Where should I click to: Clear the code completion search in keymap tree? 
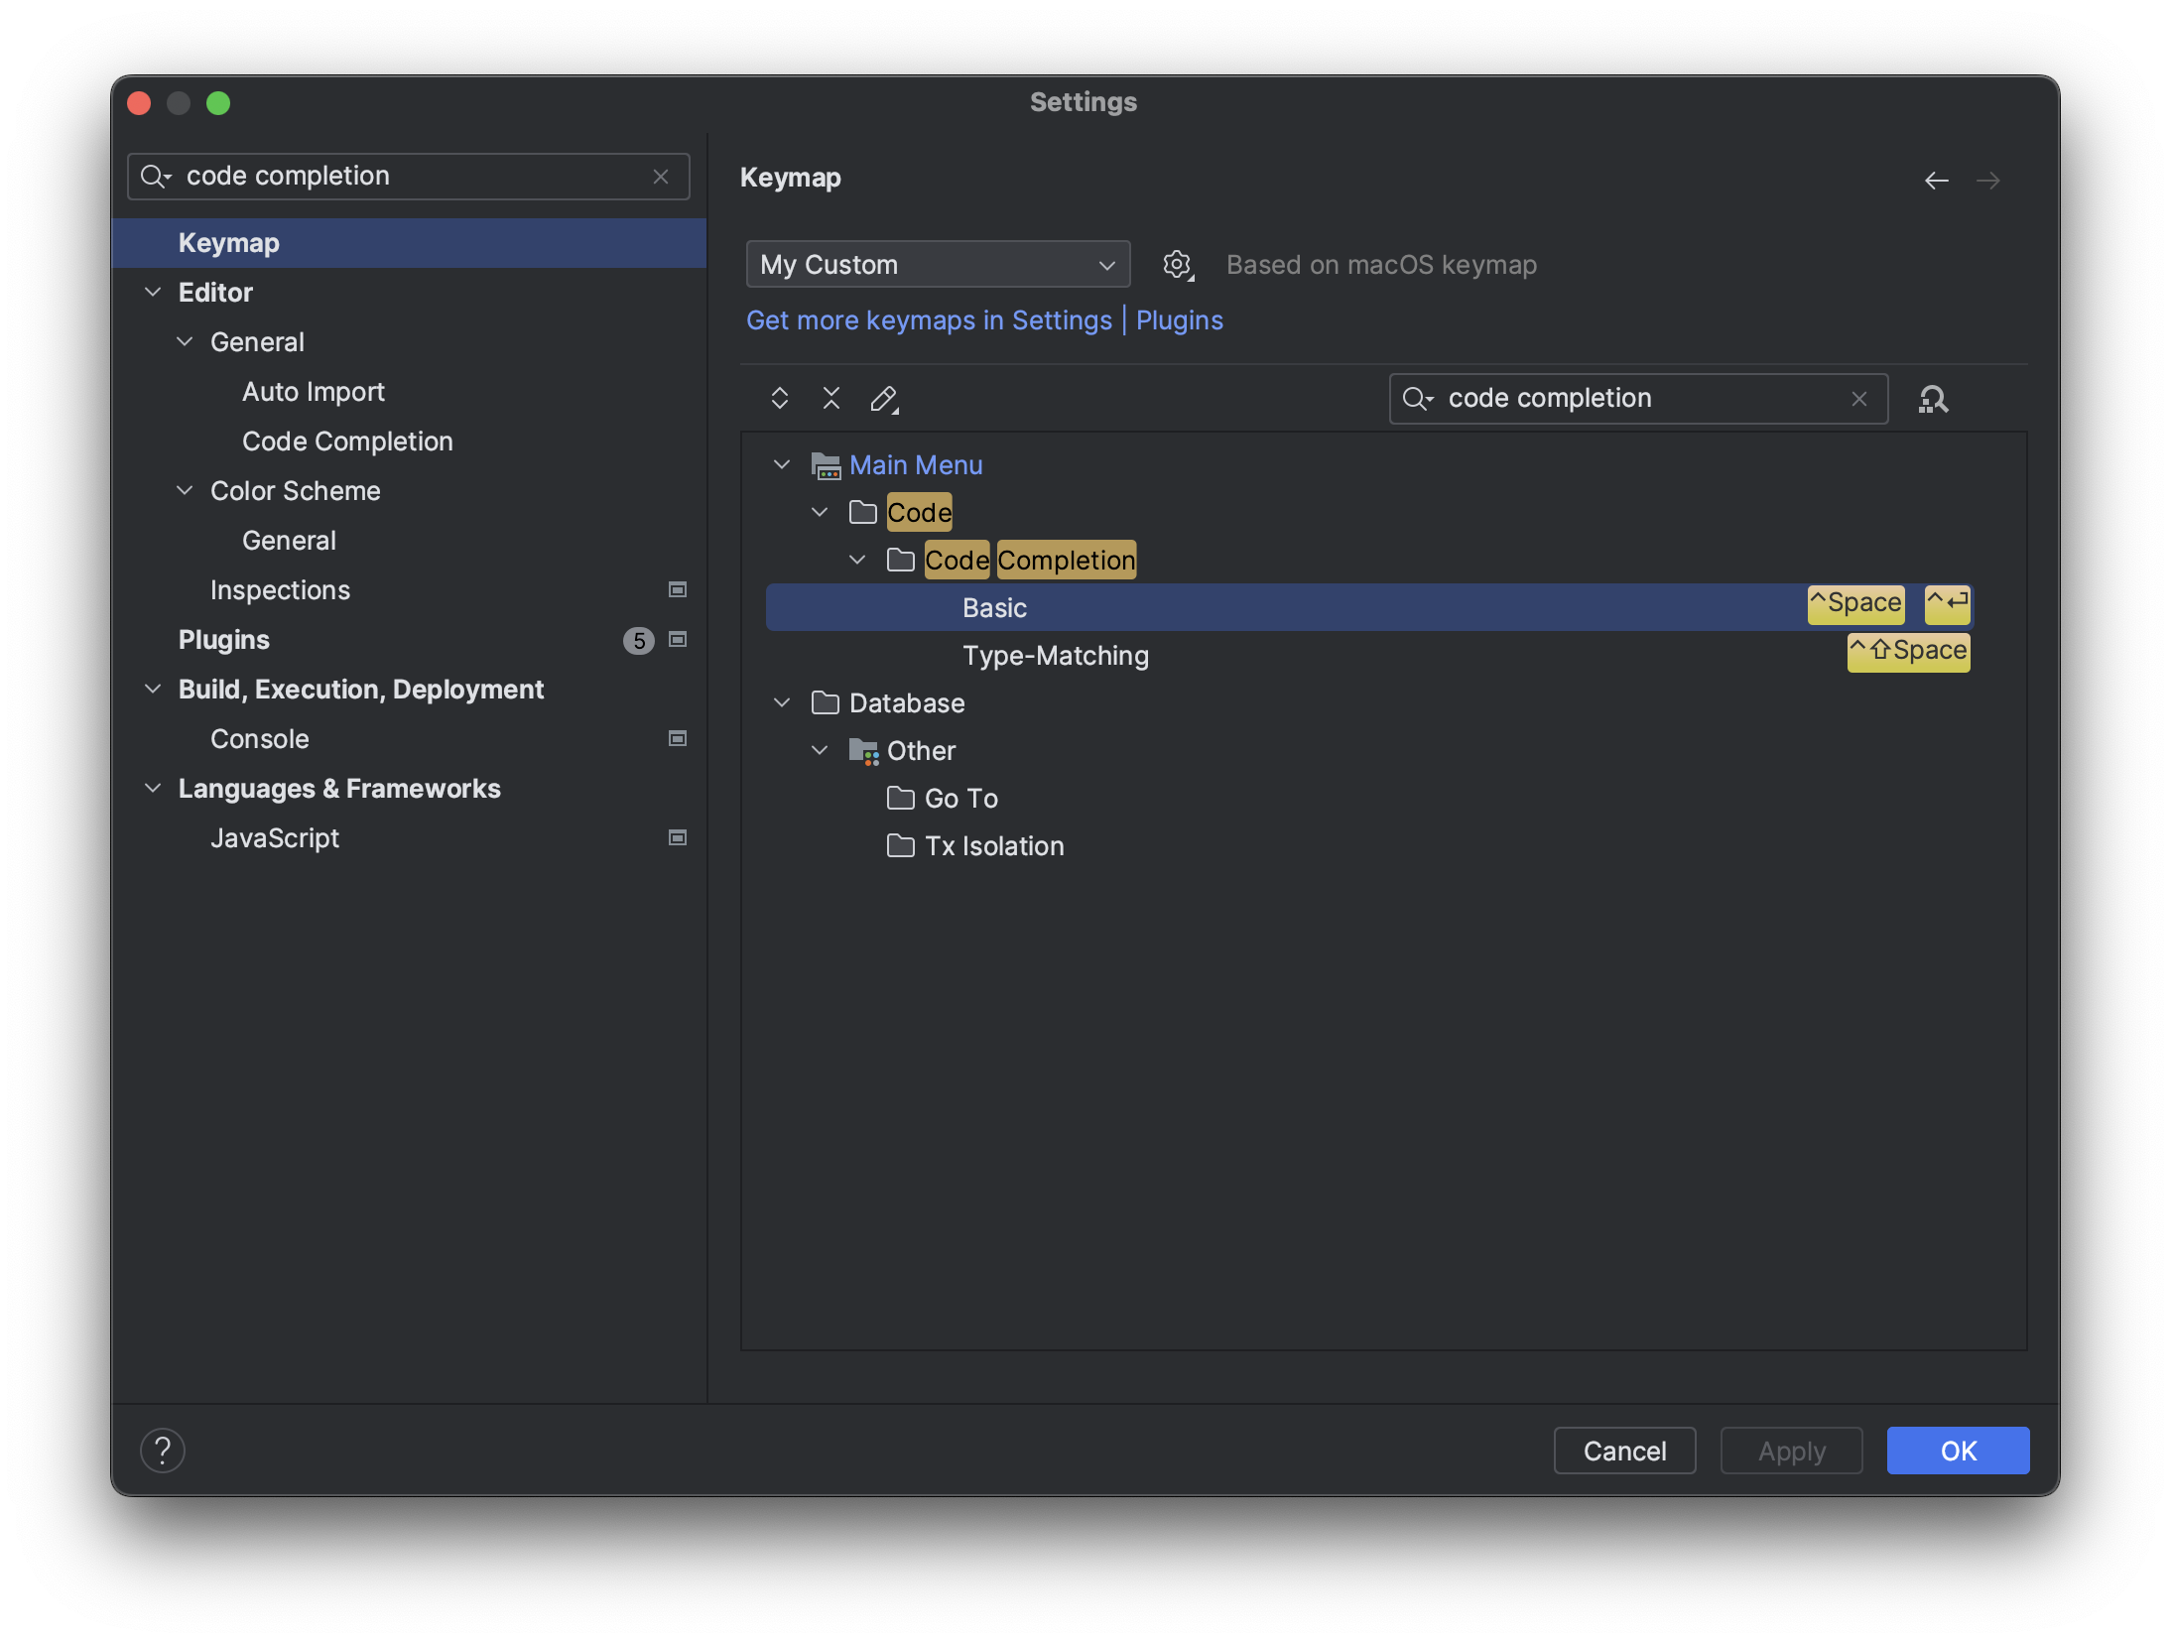tap(1857, 399)
